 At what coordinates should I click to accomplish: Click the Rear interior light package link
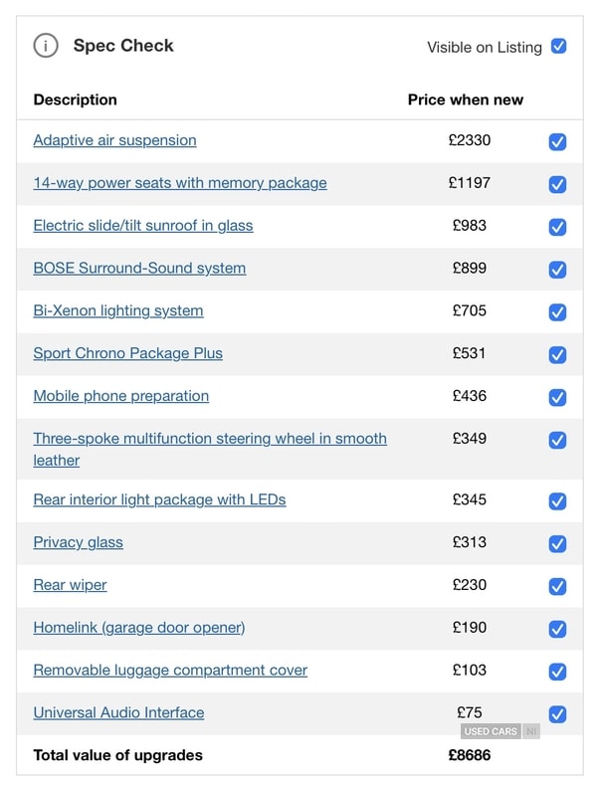159,499
